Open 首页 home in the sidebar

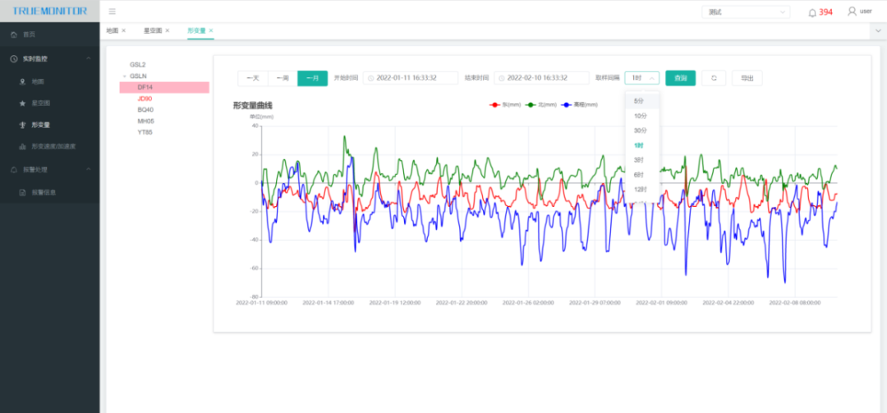pyautogui.click(x=29, y=34)
